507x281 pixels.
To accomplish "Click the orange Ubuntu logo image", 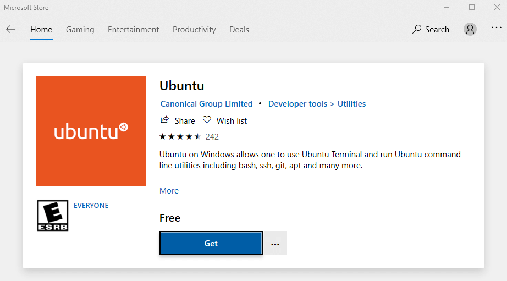I will [91, 131].
